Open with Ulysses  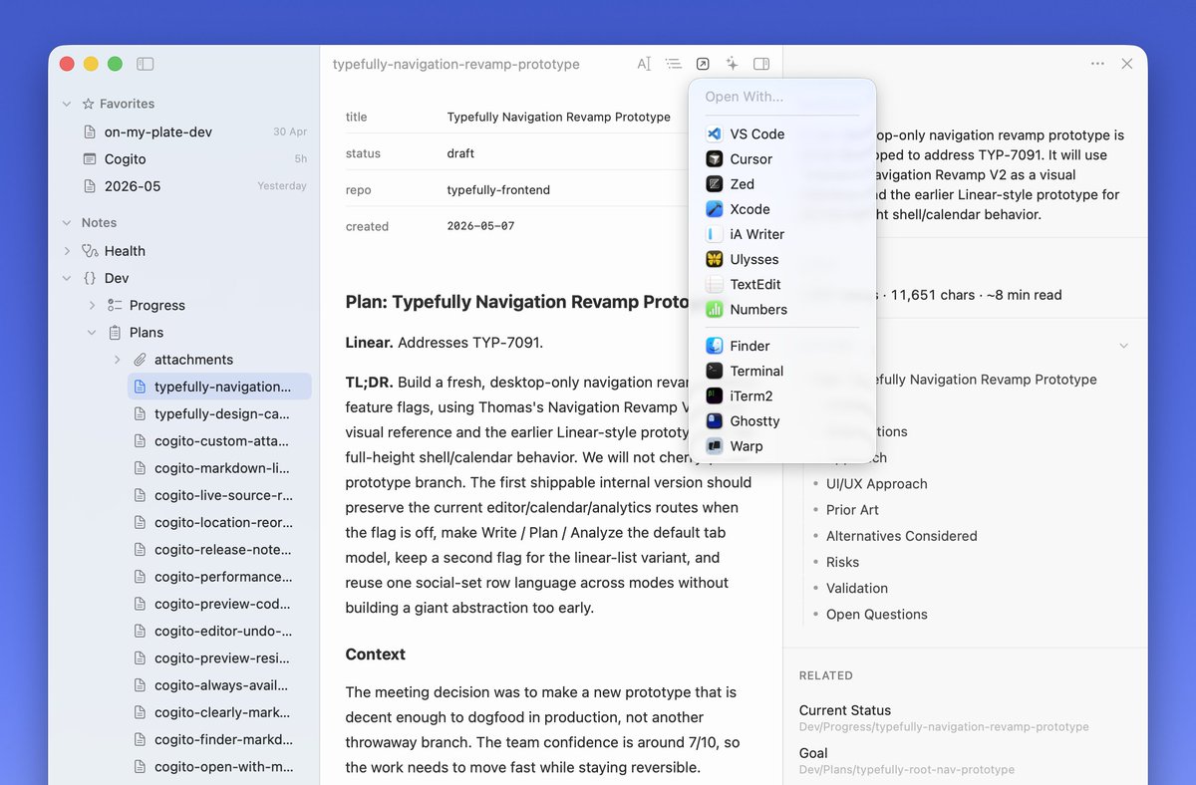click(782, 259)
